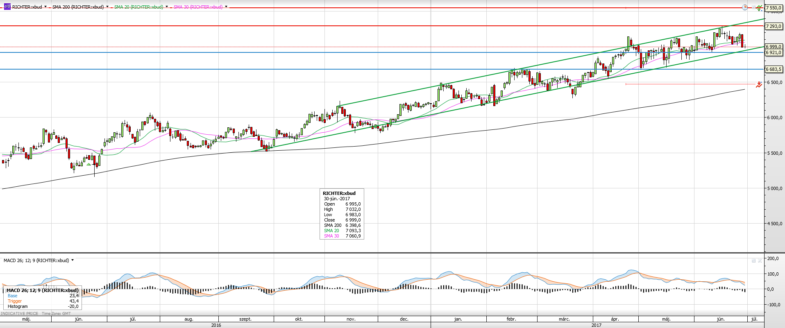
Task: Click the 'Time Zone: GMT' footer text
Action: click(56, 314)
